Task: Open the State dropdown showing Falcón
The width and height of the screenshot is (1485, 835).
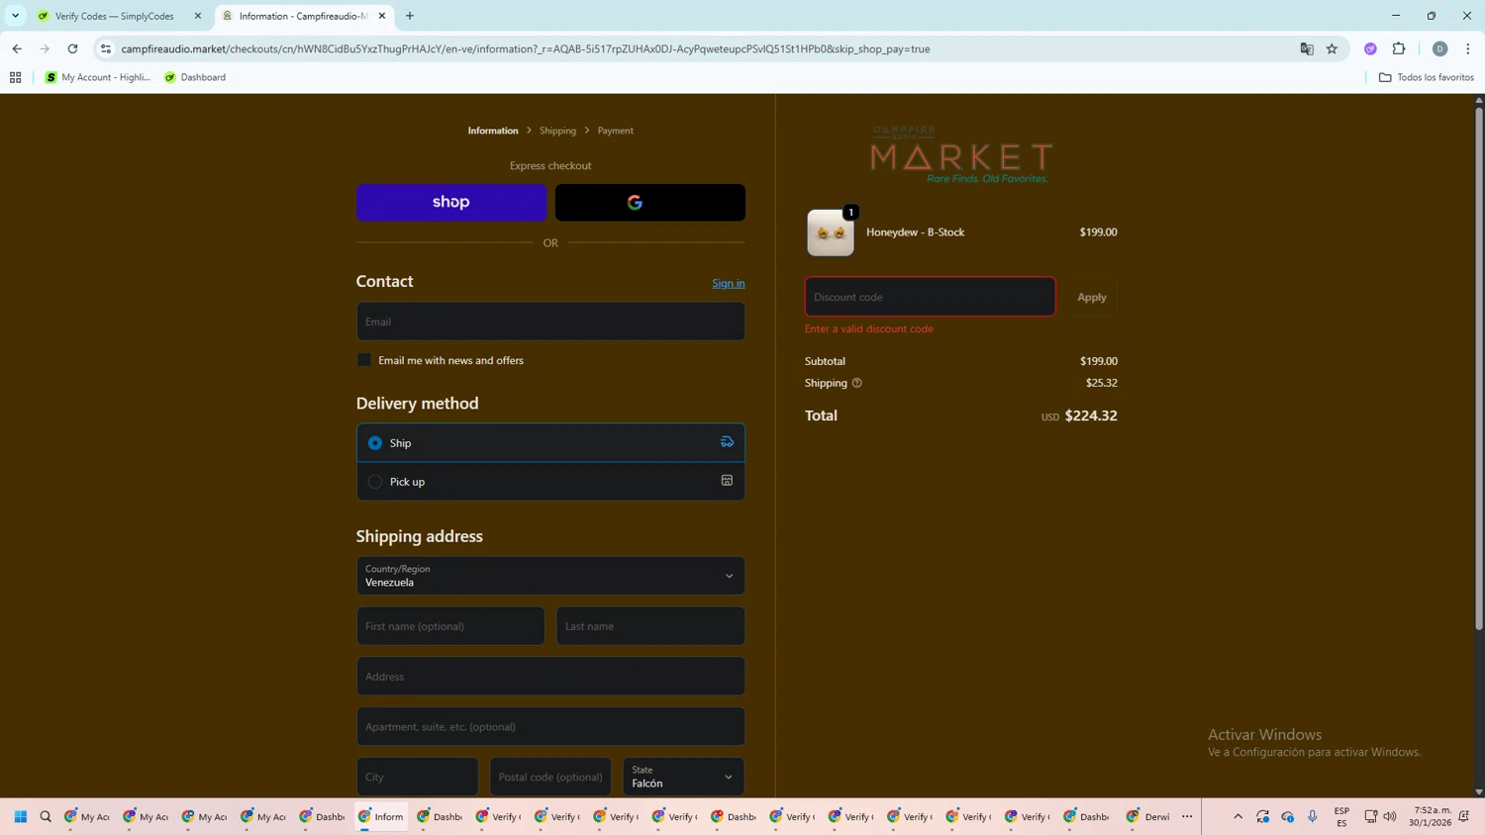Action: [x=683, y=777]
